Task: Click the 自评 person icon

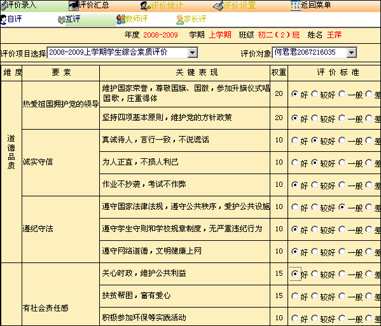Action: tap(3, 20)
